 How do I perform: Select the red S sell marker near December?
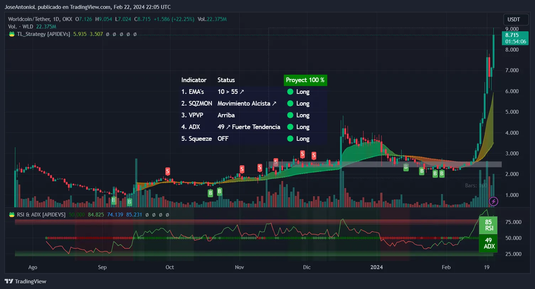pos(302,154)
